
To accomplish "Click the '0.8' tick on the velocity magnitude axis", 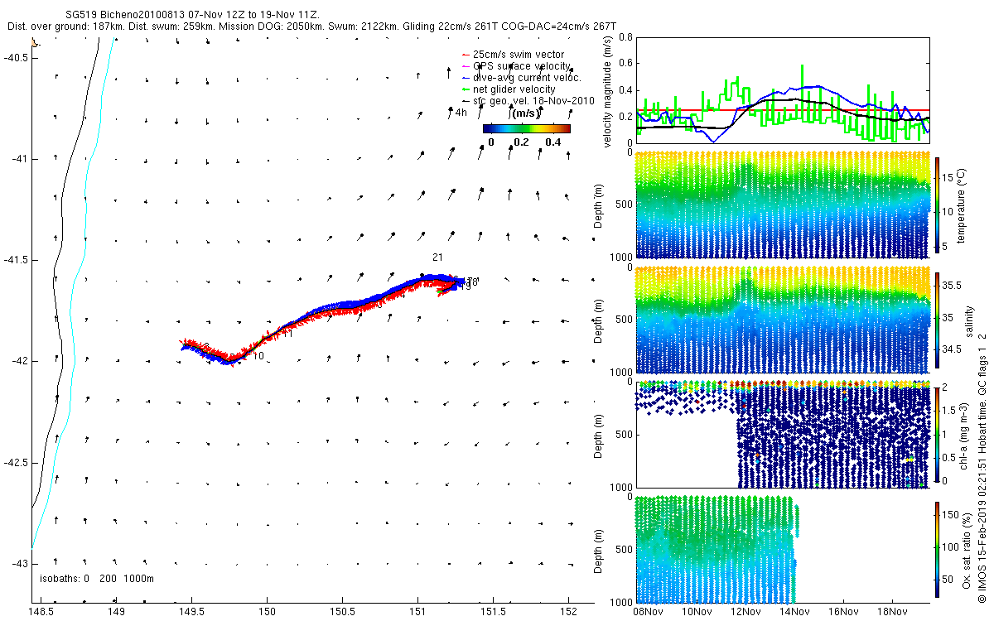I will [x=627, y=38].
